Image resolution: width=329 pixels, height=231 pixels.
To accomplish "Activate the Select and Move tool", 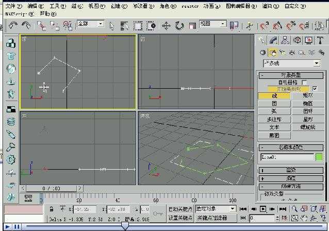I will [166, 26].
